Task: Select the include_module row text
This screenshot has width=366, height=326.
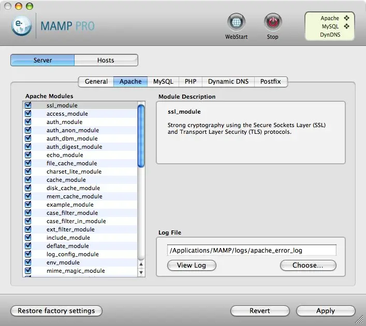Action: pos(68,238)
